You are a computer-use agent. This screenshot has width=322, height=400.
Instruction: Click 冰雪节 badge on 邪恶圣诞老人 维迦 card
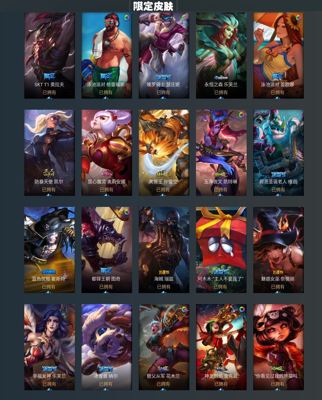[x=278, y=174]
